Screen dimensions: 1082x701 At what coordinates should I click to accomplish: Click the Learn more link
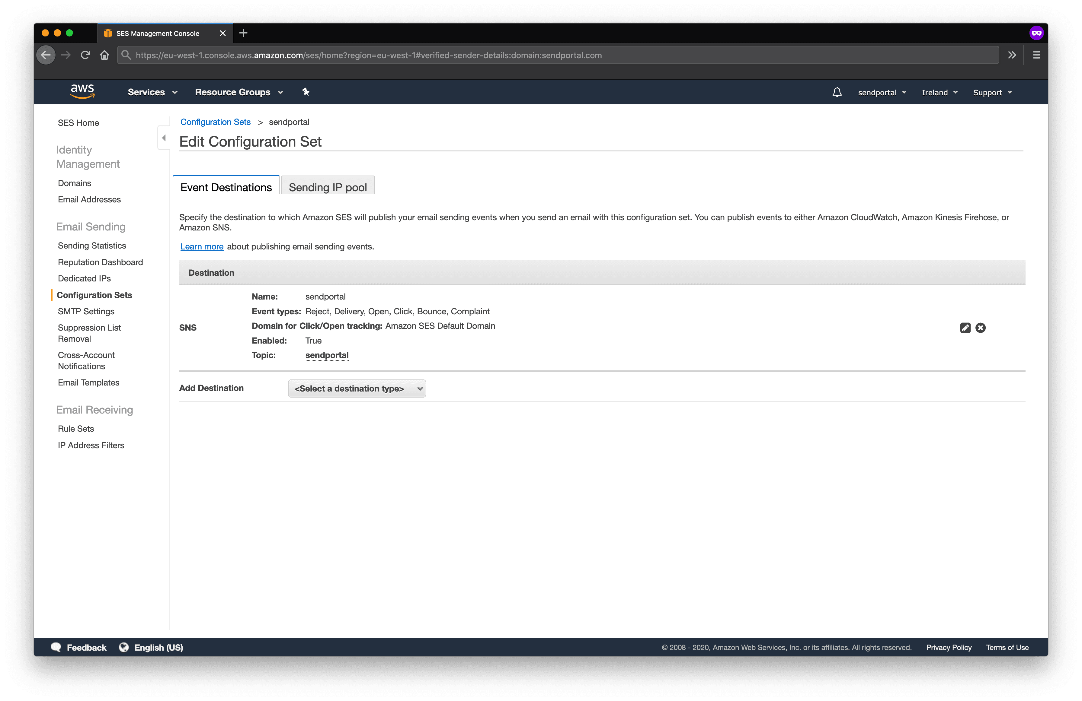click(202, 246)
